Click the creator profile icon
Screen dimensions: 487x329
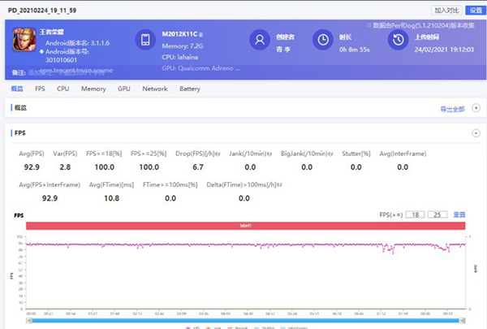pos(260,40)
